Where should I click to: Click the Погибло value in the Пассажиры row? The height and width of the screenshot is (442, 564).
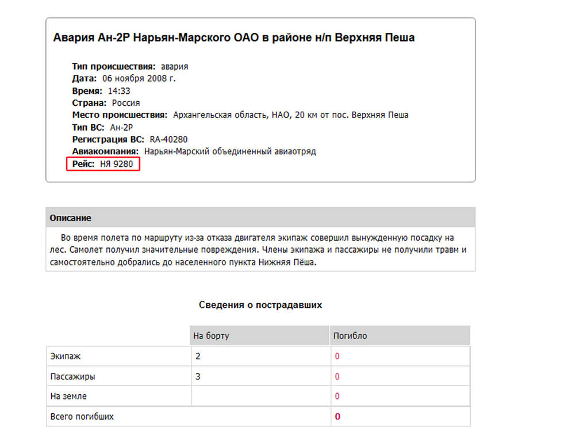(x=337, y=377)
